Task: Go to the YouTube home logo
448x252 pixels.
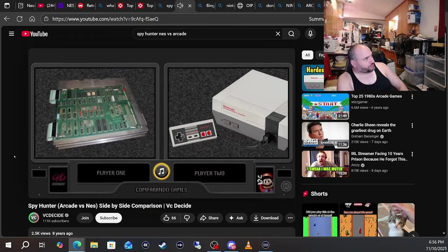Action: (35, 34)
